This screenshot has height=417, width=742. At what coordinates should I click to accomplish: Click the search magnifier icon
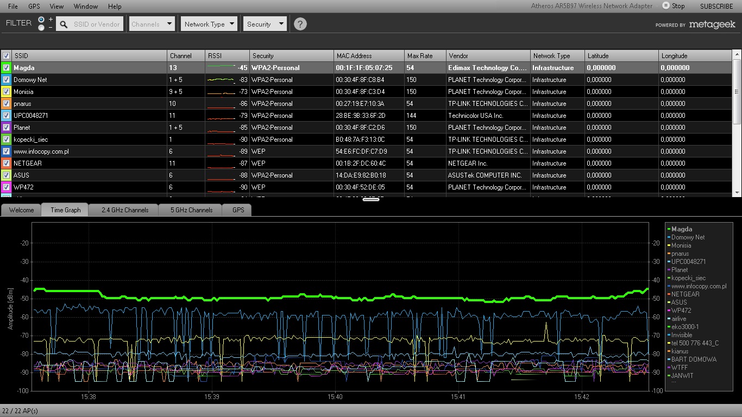pos(64,24)
